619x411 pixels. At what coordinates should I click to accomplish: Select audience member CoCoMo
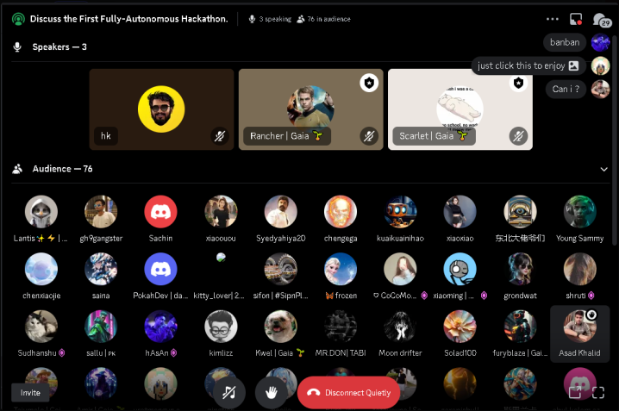point(400,277)
